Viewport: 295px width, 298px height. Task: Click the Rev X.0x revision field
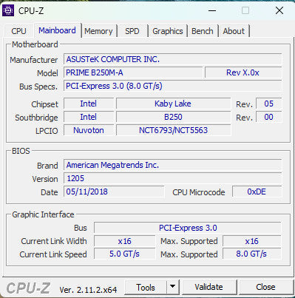243,72
